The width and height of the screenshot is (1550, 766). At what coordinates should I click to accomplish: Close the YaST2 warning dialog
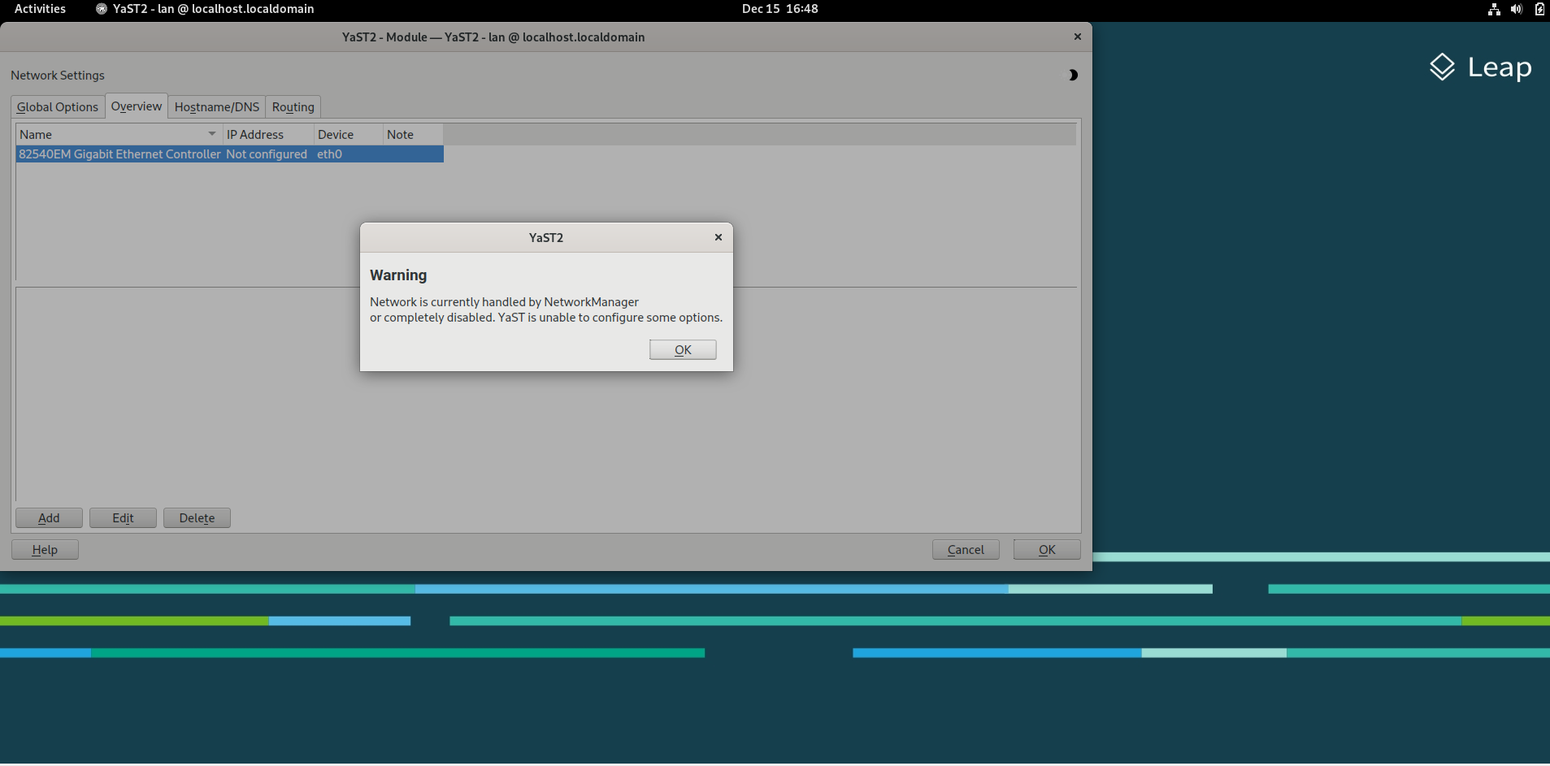tap(719, 237)
